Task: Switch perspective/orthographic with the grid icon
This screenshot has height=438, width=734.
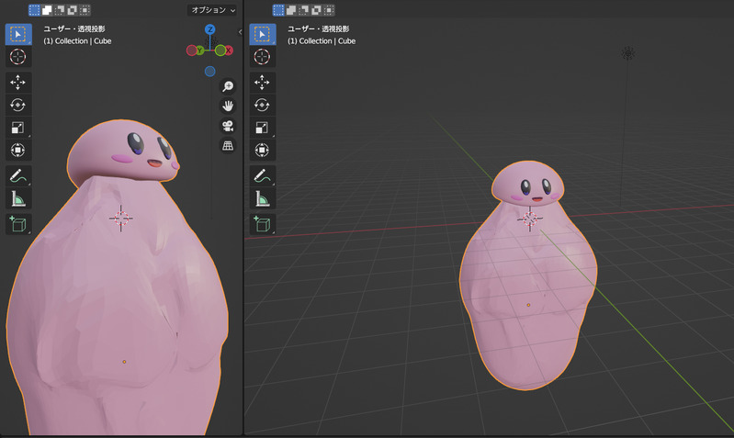Action: click(228, 145)
